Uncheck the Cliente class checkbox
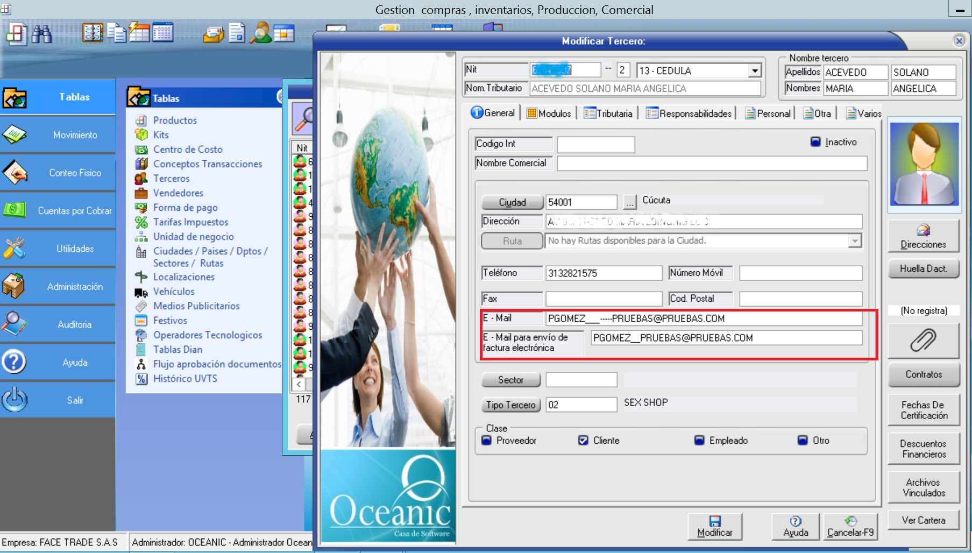972x553 pixels. tap(583, 441)
